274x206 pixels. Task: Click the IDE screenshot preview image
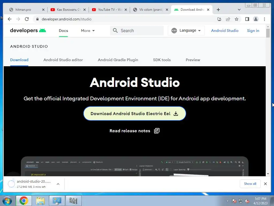coord(135,166)
